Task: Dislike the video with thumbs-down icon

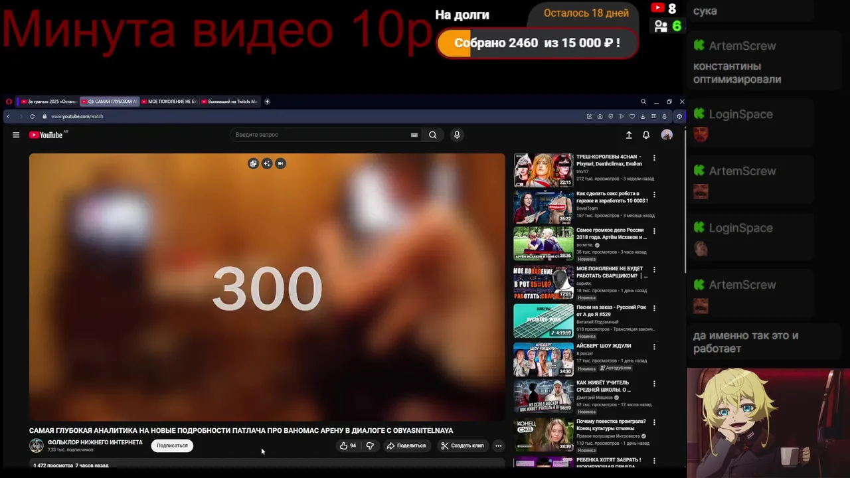Action: pyautogui.click(x=370, y=445)
